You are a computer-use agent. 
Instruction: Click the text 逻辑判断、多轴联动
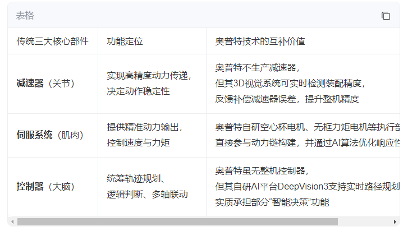148,195
